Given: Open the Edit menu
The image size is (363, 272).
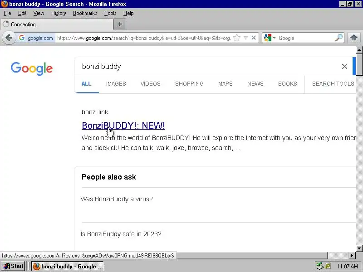Looking at the screenshot, I should [22, 13].
